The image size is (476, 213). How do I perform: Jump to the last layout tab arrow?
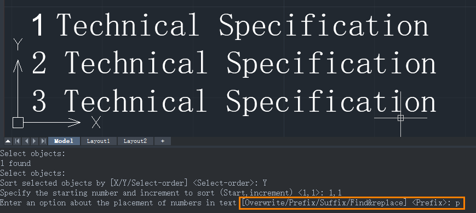[x=43, y=141]
